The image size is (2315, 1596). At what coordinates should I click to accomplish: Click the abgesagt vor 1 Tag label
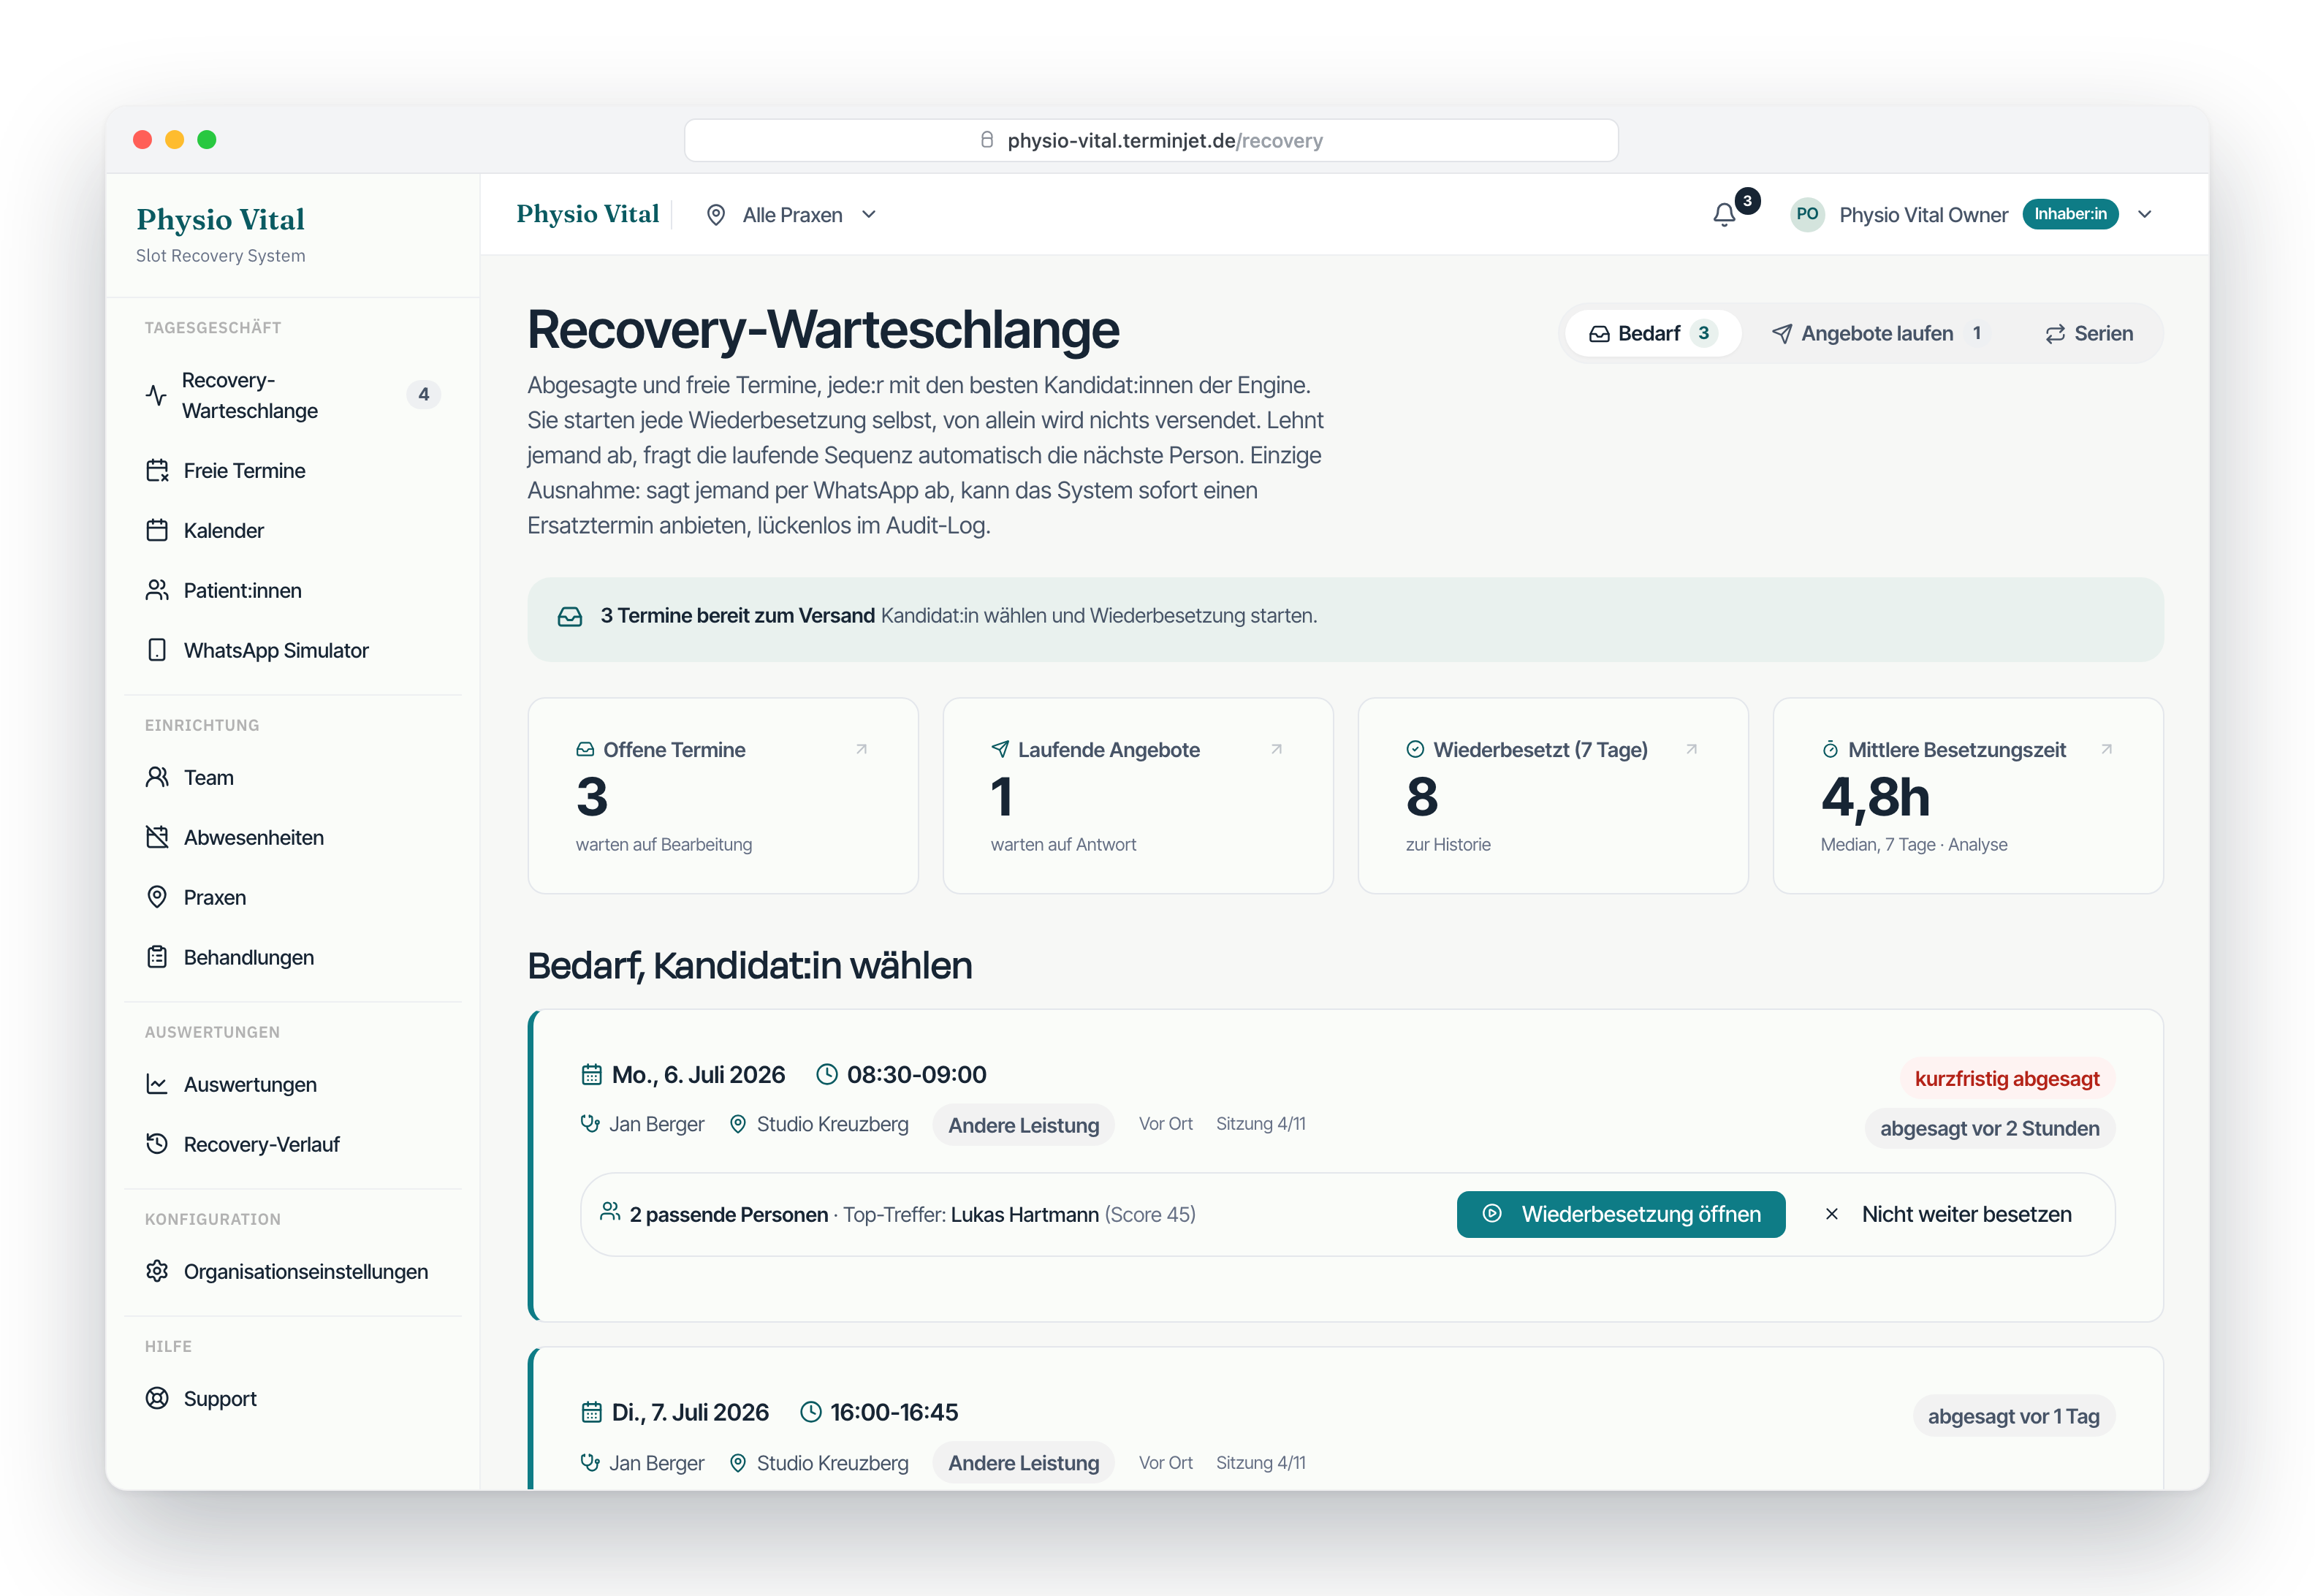(2013, 1417)
